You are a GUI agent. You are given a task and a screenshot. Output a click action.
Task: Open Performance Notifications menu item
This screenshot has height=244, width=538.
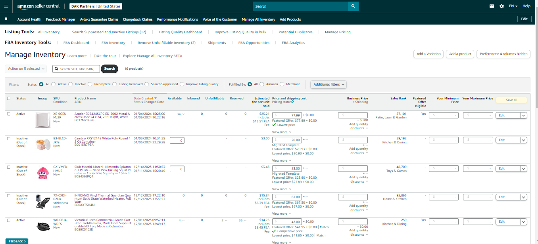pyautogui.click(x=177, y=19)
